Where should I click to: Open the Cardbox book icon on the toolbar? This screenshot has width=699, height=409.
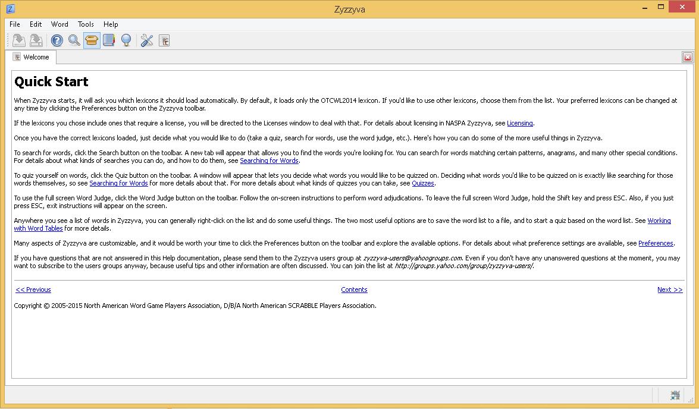coord(109,40)
